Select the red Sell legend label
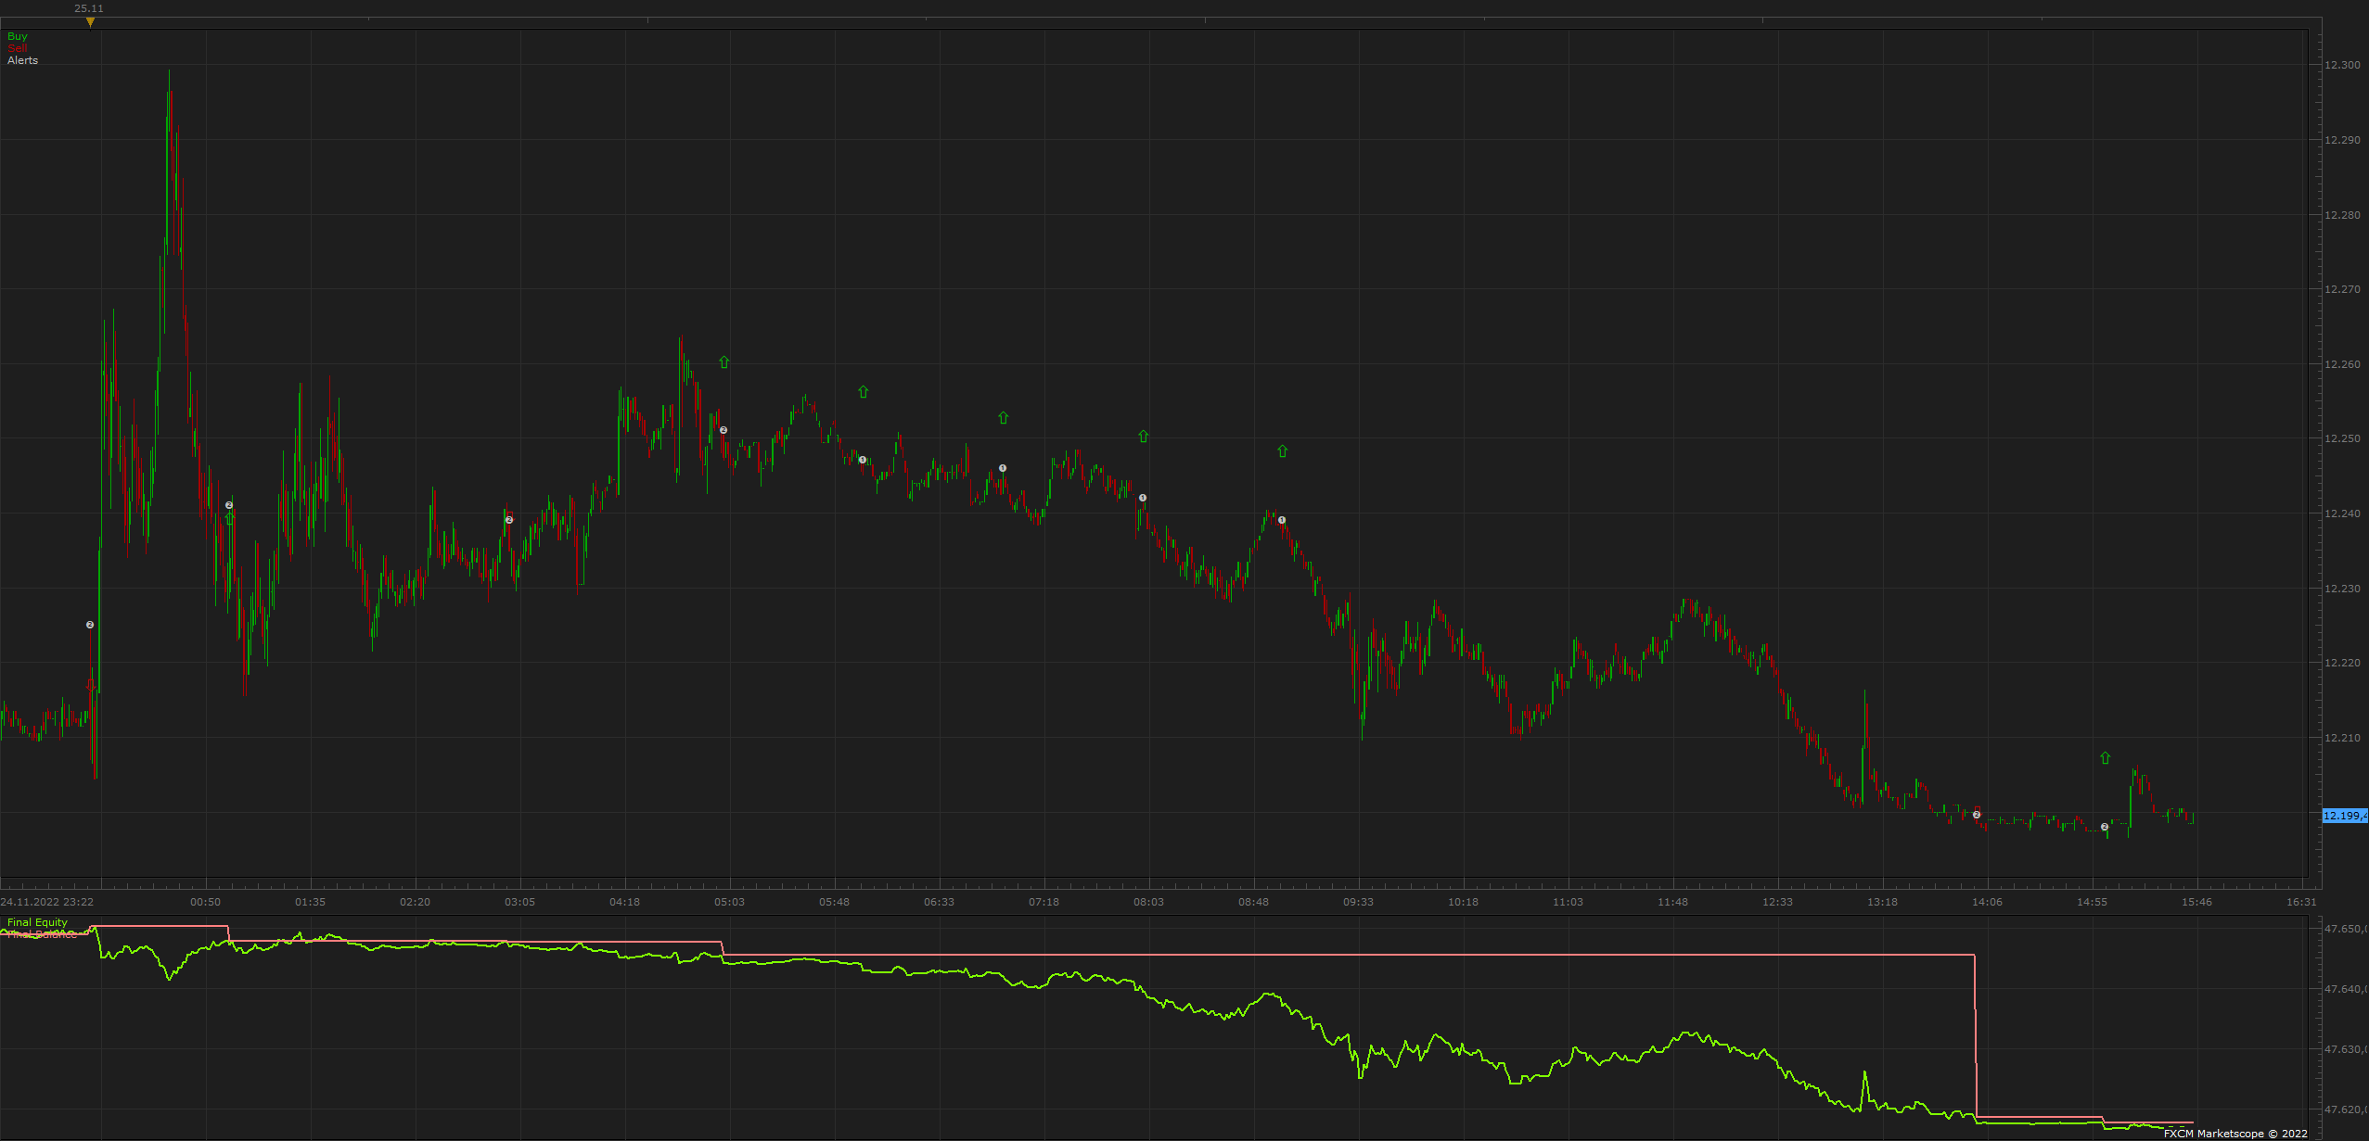Image resolution: width=2369 pixels, height=1141 pixels. click(18, 48)
